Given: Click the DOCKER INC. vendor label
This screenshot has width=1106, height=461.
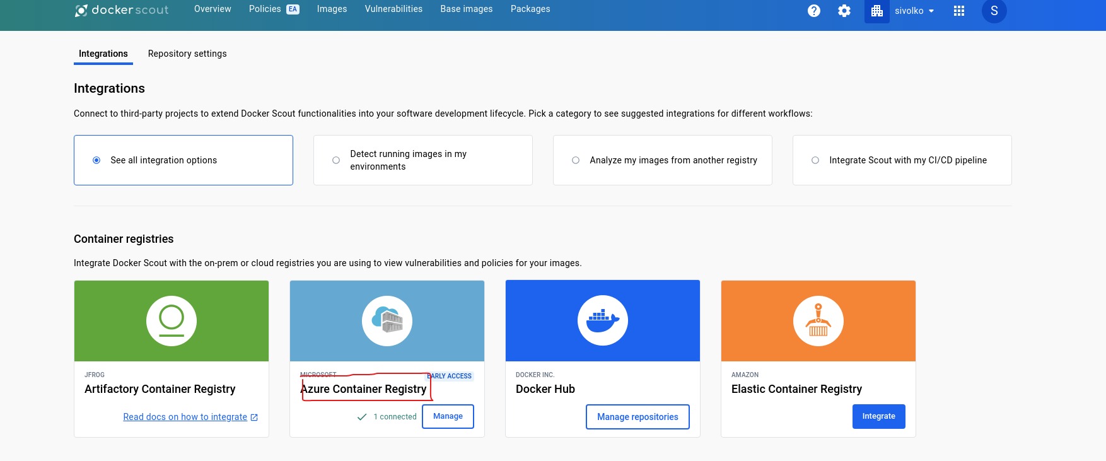Looking at the screenshot, I should (x=535, y=375).
